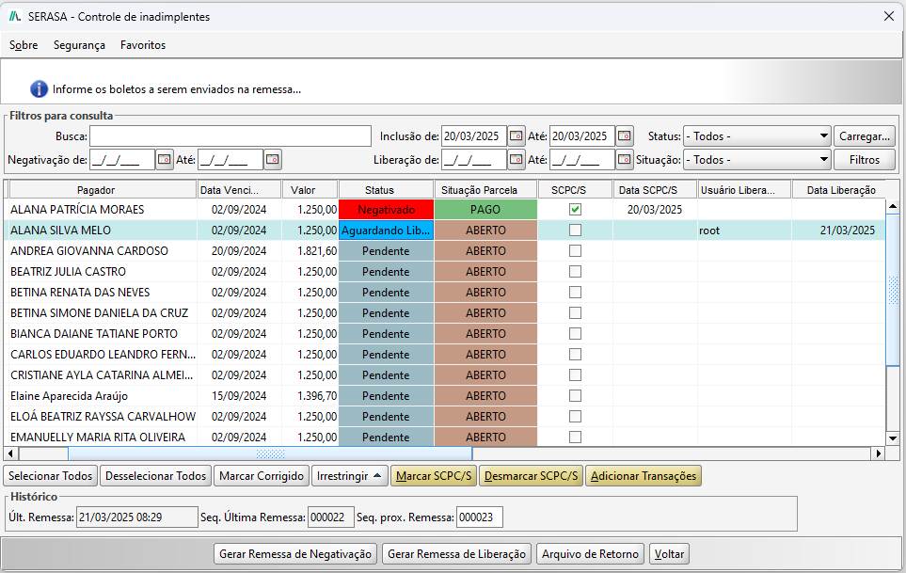Click the table scroll-up arrow
The height and width of the screenshot is (573, 906).
(x=893, y=206)
